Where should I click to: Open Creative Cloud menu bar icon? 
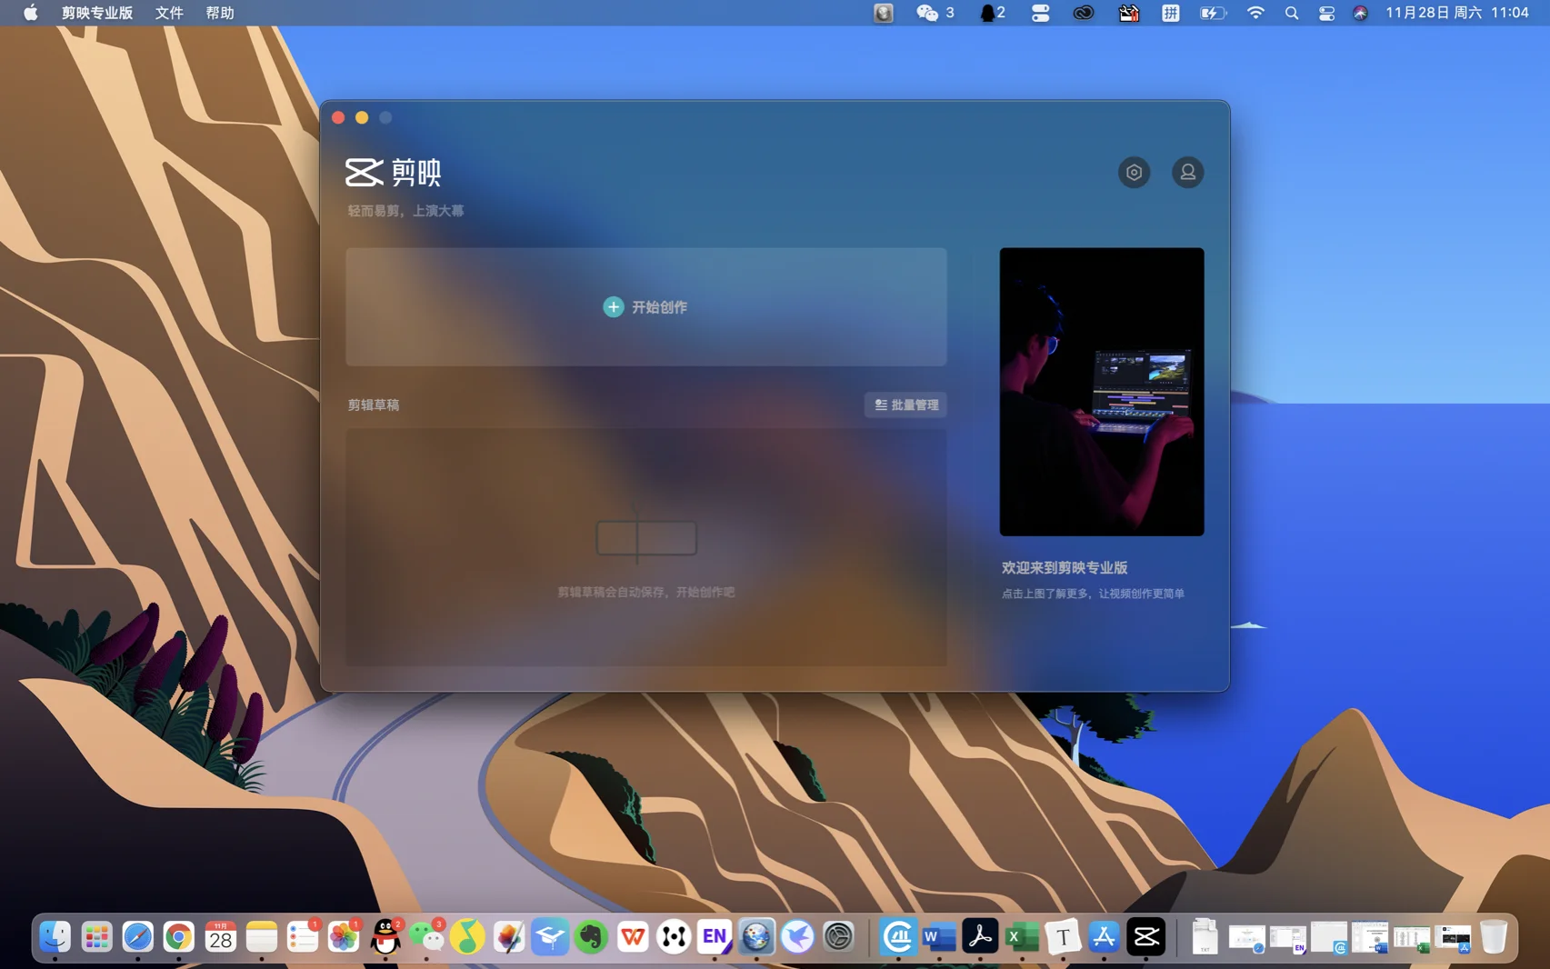coord(1084,13)
